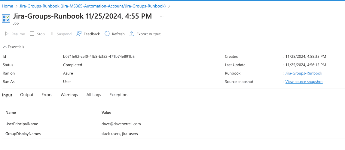The image size is (345, 150).
Task: Select the Warnings tab
Action: [x=69, y=95]
